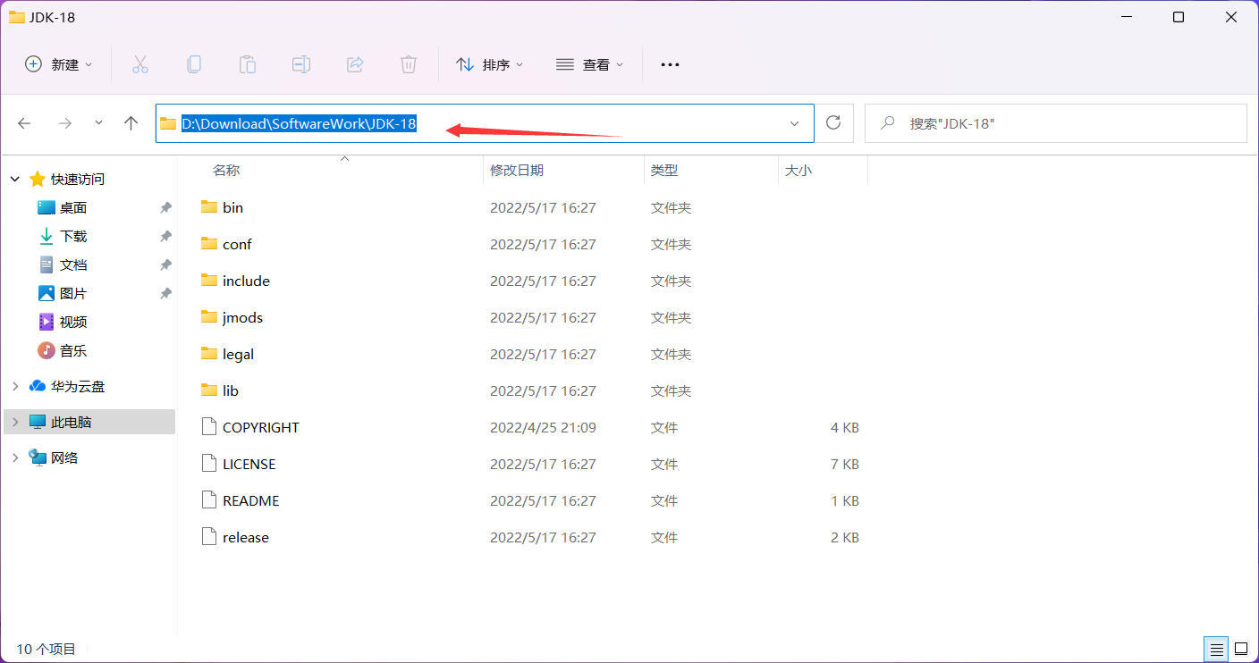Open the 排序 (Sort) dropdown
1259x663 pixels.
point(490,64)
